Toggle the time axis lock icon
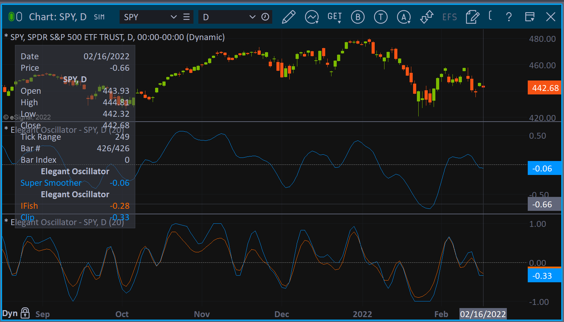The image size is (564, 322). [x=25, y=313]
